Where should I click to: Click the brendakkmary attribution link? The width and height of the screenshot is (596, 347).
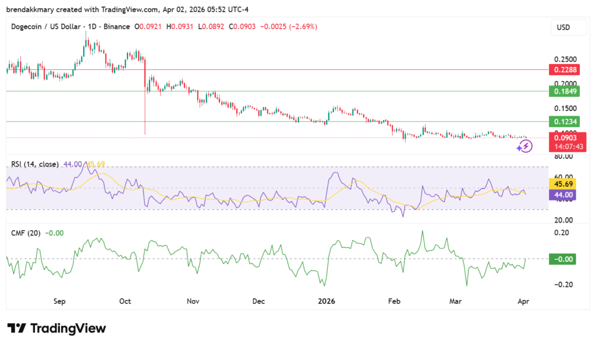click(x=27, y=9)
